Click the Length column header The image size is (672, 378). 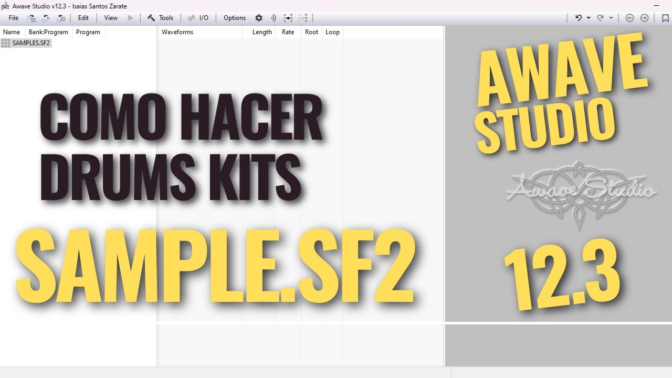pyautogui.click(x=262, y=32)
